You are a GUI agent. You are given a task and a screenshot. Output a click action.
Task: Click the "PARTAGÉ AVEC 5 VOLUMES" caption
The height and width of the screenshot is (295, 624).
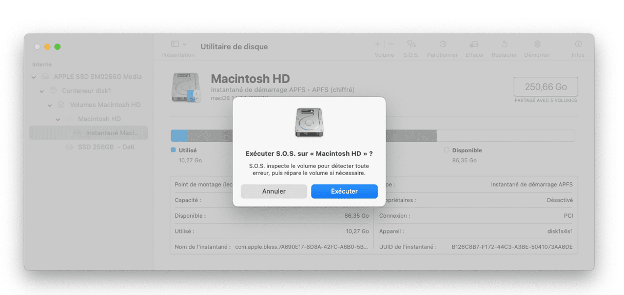(x=545, y=100)
